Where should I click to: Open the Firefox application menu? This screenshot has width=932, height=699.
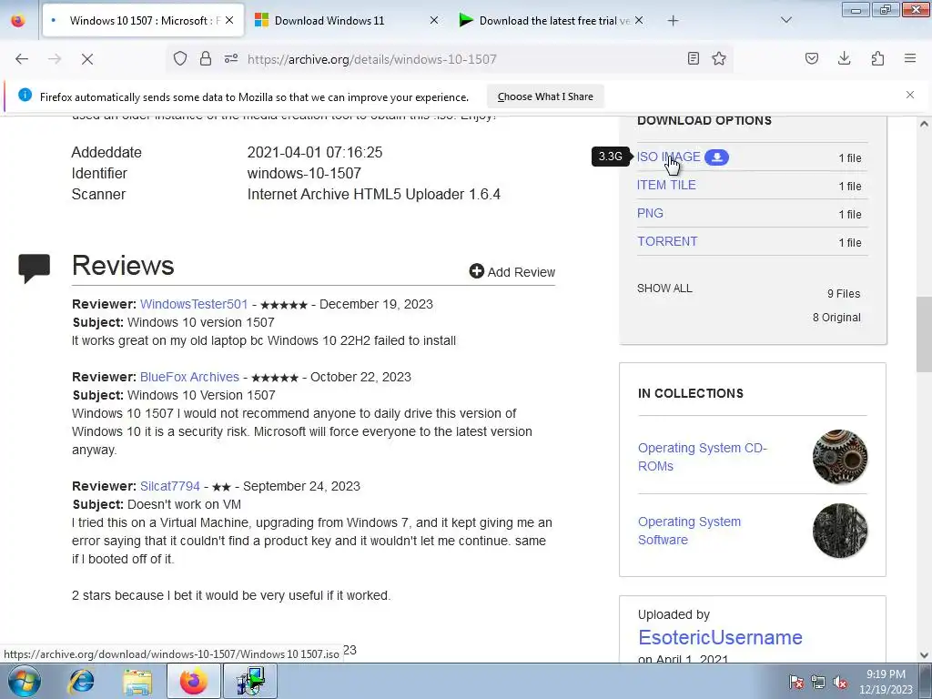(910, 58)
